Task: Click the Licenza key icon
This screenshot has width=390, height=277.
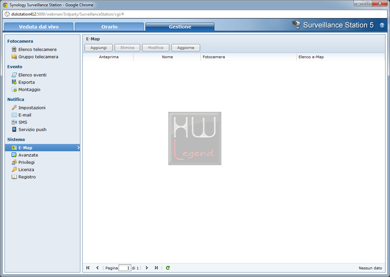Action: (14, 169)
